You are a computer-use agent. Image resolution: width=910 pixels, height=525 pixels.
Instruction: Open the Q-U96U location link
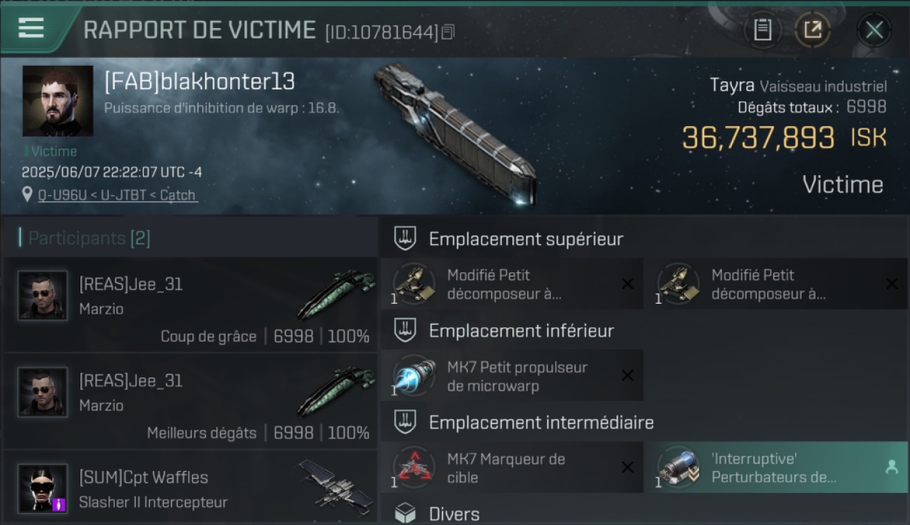[118, 195]
